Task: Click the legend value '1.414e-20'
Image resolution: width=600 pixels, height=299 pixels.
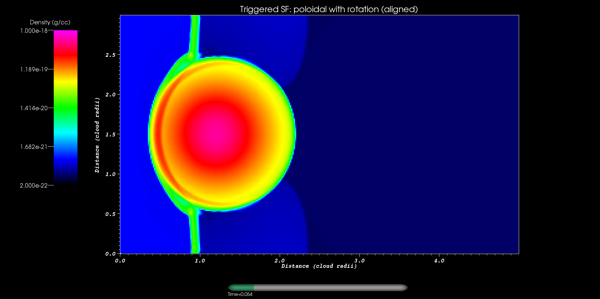Action: click(x=34, y=108)
